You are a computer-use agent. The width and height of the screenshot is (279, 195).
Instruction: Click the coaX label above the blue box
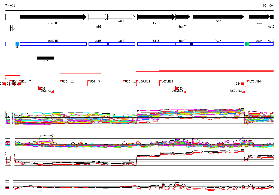[x=259, y=41]
